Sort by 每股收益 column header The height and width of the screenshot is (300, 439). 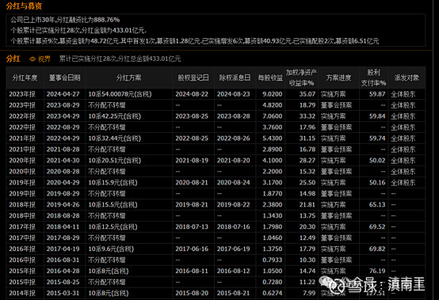point(270,78)
